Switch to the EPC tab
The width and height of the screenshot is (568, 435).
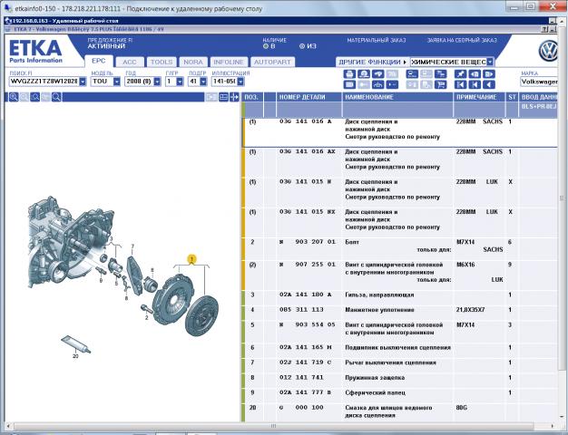(x=99, y=61)
